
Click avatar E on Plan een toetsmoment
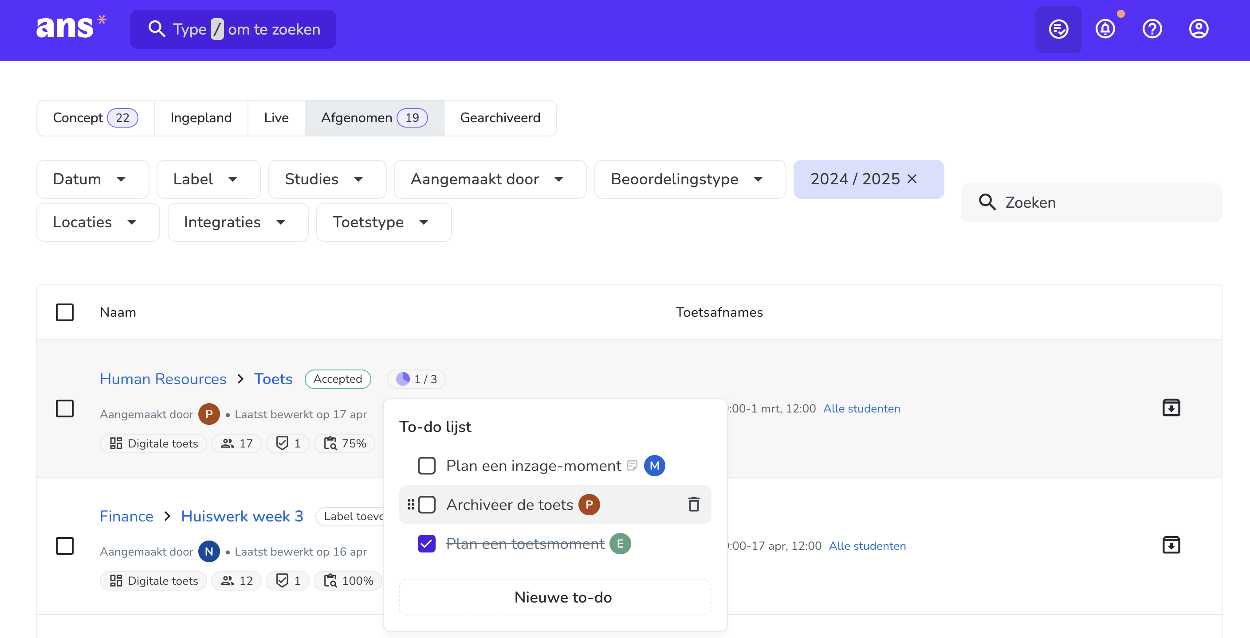620,544
